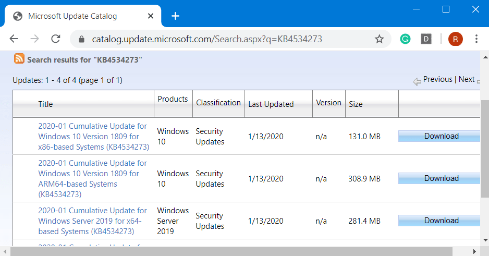The height and width of the screenshot is (256, 489).
Task: Select the Microsoft Update Catalog tab
Action: pyautogui.click(x=83, y=16)
